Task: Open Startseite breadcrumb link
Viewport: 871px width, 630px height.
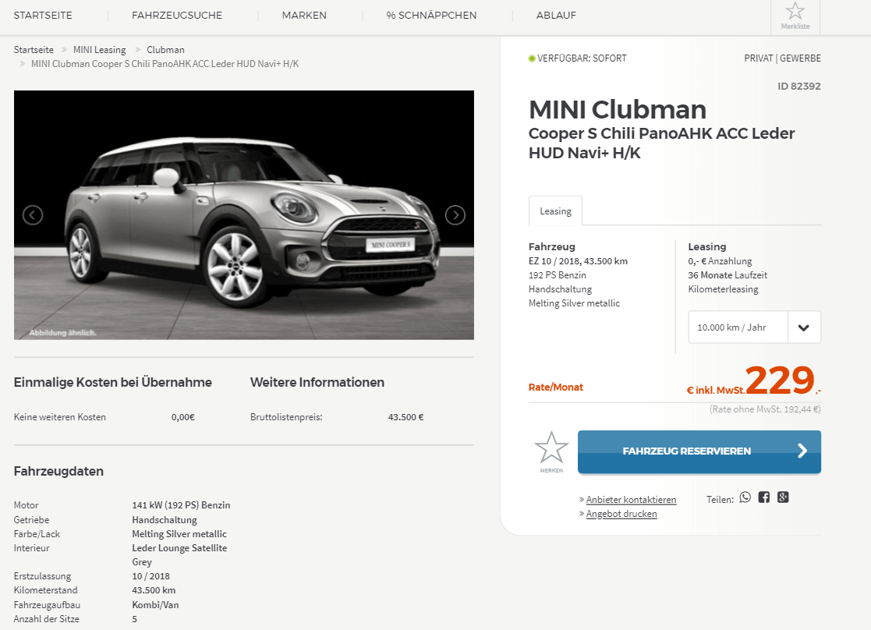Action: (x=34, y=50)
